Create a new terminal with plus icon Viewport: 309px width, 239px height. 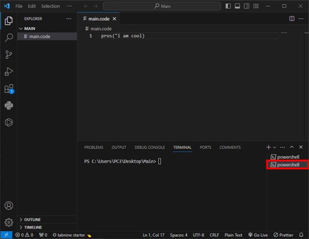(268, 147)
